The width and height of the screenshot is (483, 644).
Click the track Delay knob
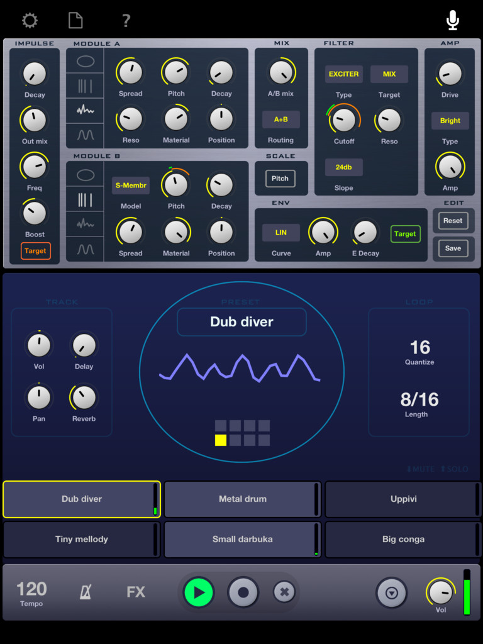[84, 345]
